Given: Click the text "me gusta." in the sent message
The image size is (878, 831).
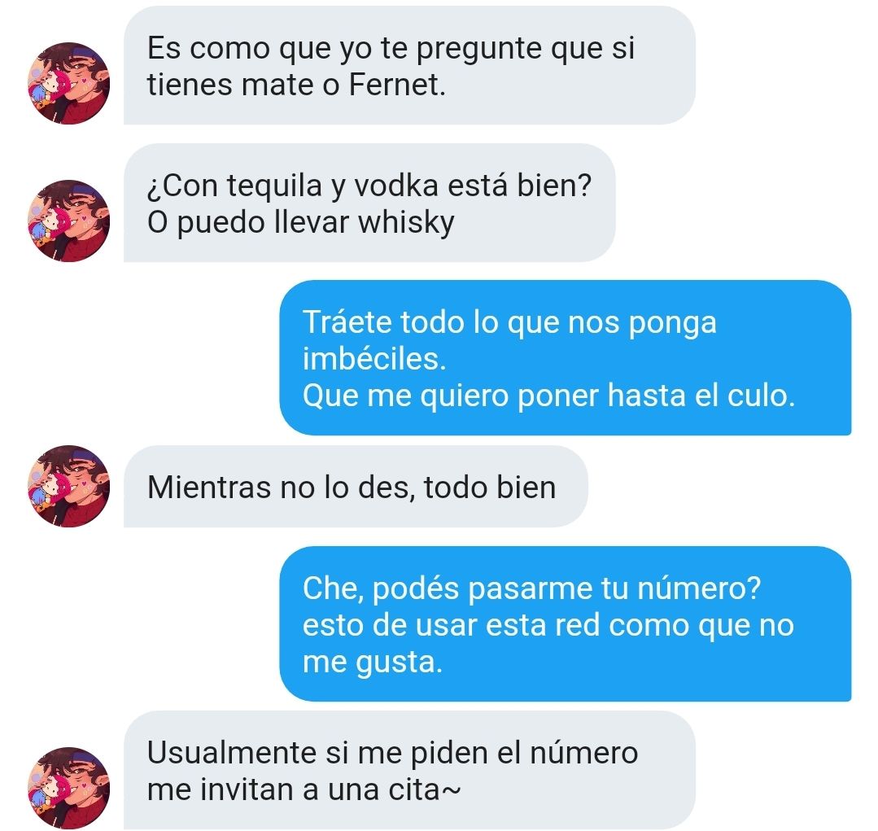Looking at the screenshot, I should (x=373, y=663).
